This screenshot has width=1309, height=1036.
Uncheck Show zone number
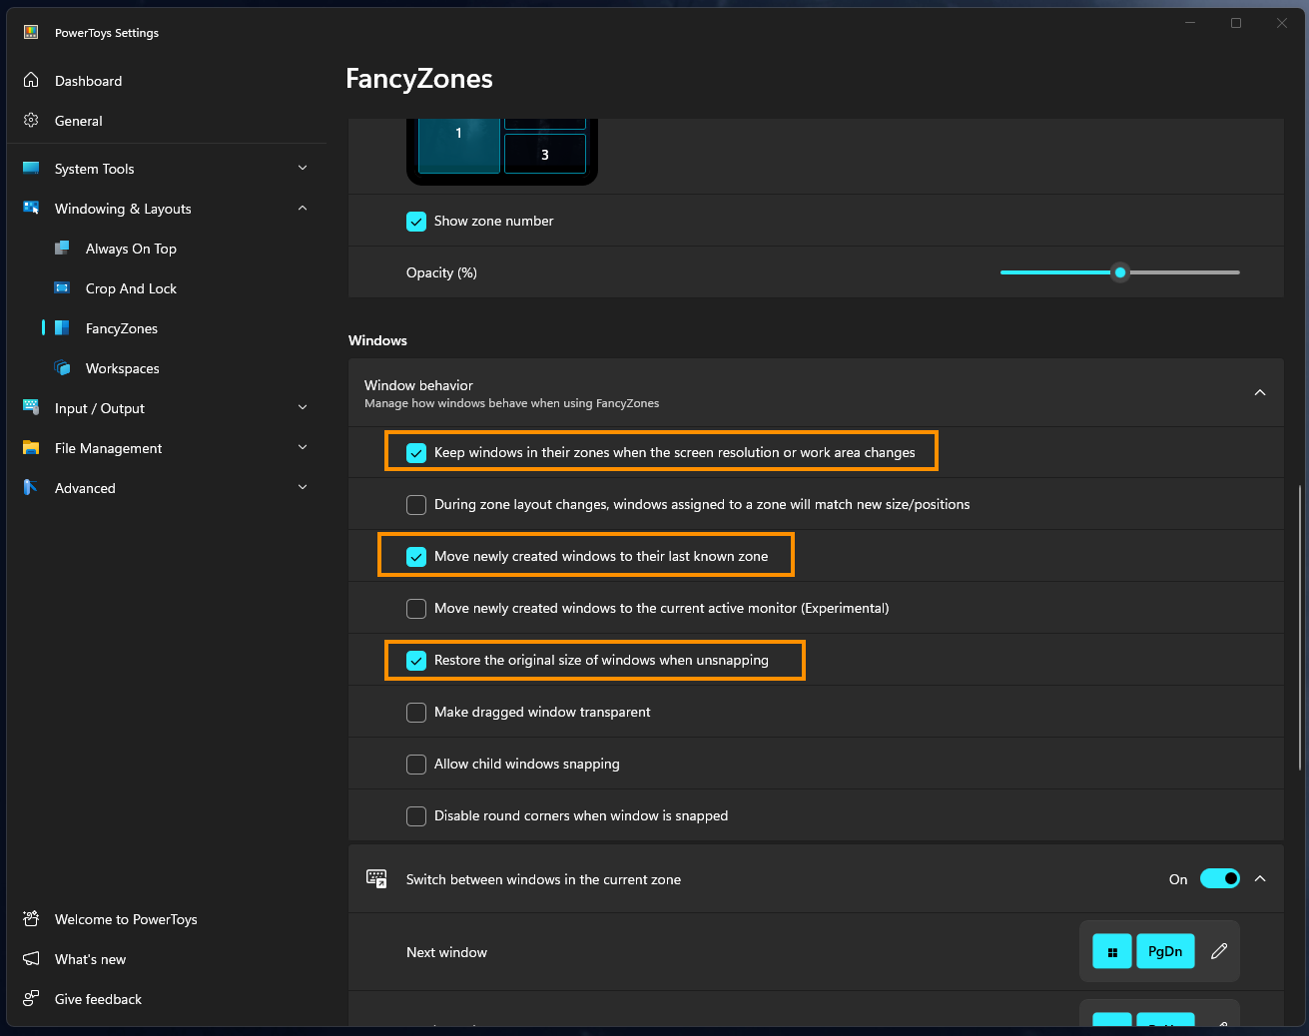click(416, 221)
